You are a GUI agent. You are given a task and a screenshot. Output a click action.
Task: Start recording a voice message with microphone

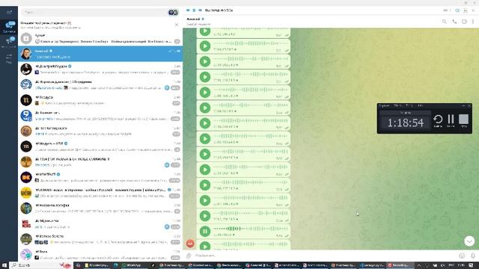[473, 256]
